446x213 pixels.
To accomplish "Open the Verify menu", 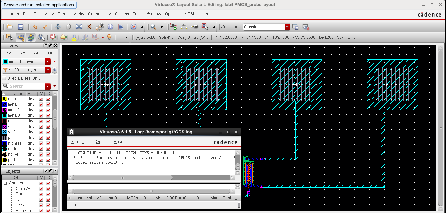I will 79,14.
